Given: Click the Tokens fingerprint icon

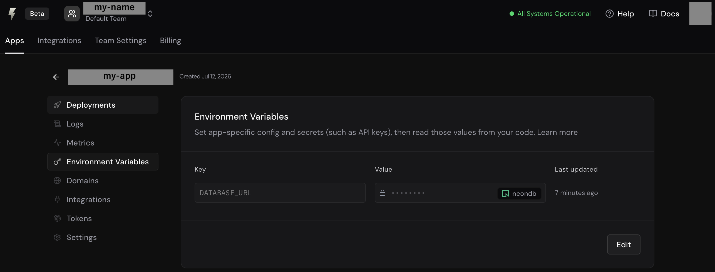Looking at the screenshot, I should tap(57, 218).
